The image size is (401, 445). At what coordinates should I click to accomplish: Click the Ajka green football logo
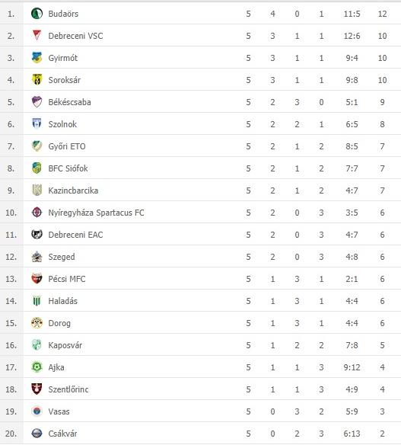pos(37,367)
